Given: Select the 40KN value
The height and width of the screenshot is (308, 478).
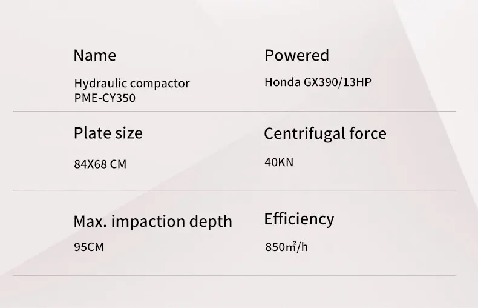Looking at the screenshot, I should pyautogui.click(x=279, y=162).
